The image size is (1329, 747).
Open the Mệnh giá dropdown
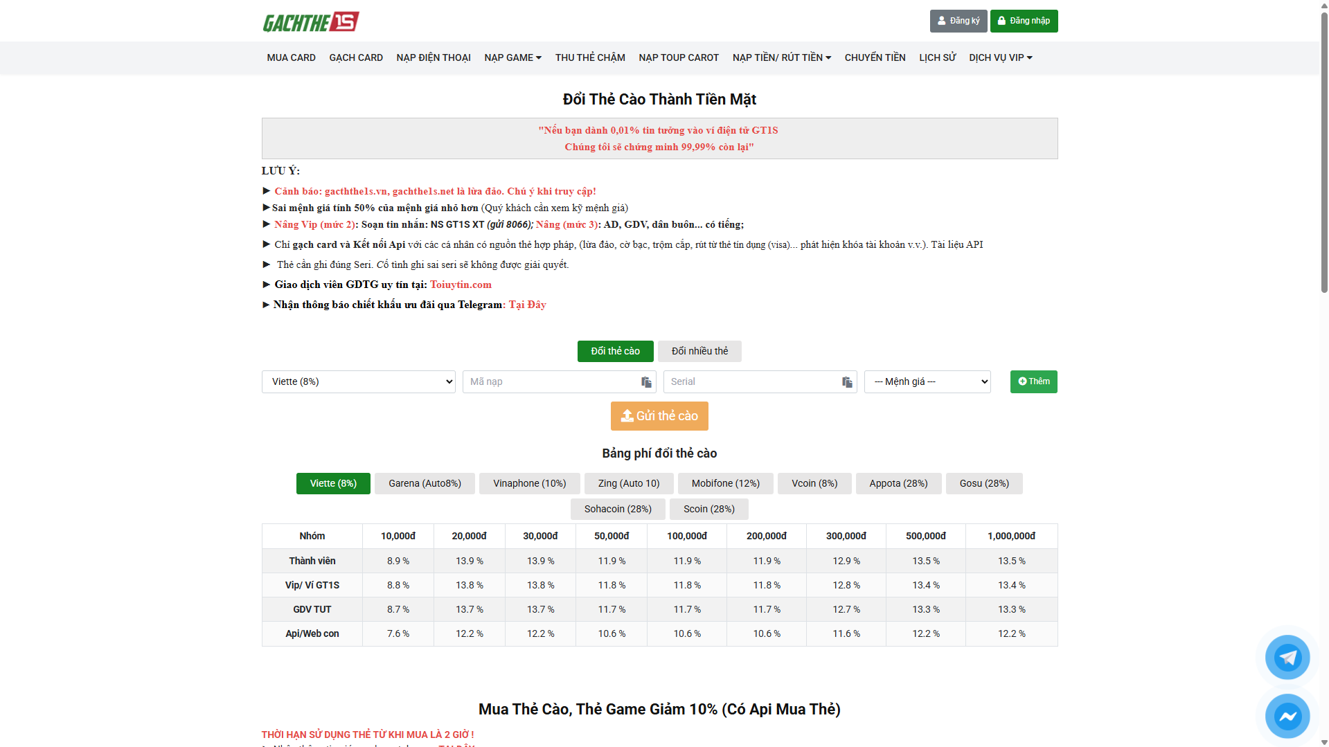(x=927, y=381)
